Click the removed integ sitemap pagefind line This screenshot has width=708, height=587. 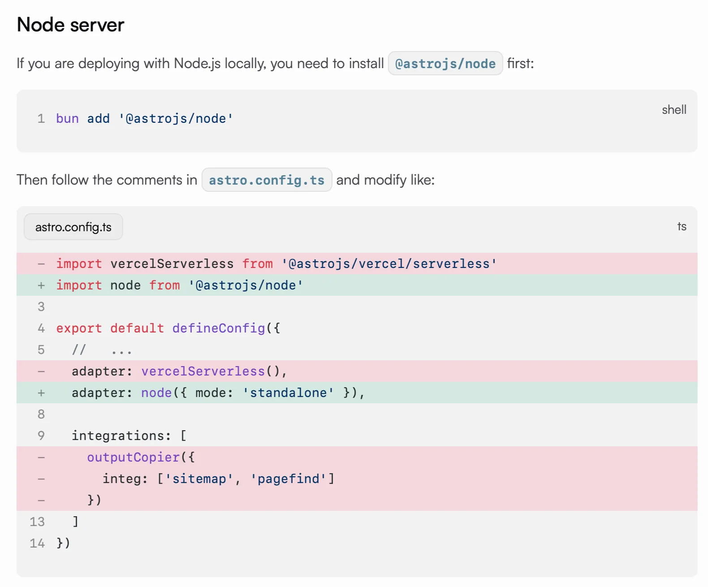point(357,479)
